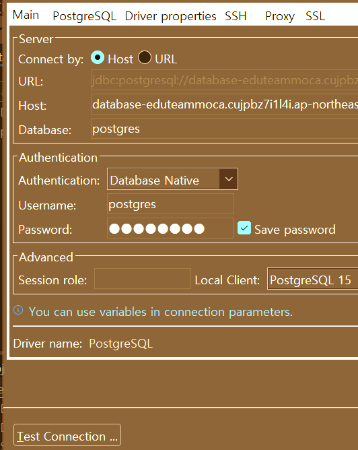Open the SSL tab

click(316, 16)
